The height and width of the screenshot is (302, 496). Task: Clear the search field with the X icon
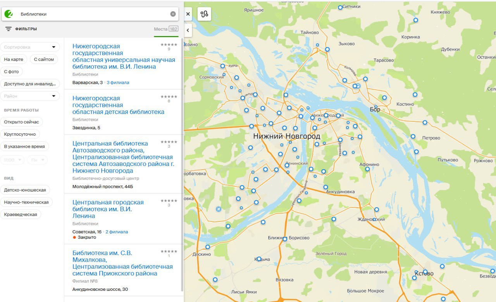pos(173,14)
